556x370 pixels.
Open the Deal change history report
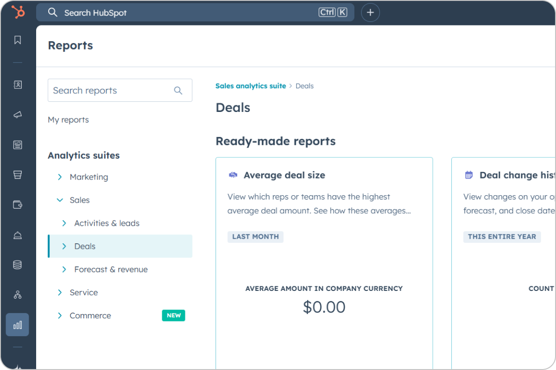[517, 175]
